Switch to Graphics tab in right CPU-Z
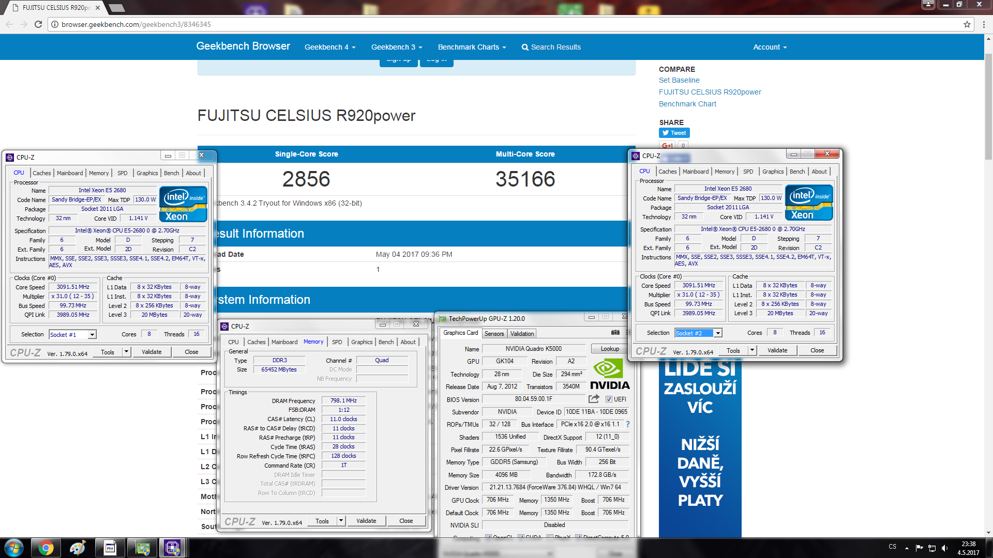993x558 pixels. click(x=773, y=172)
